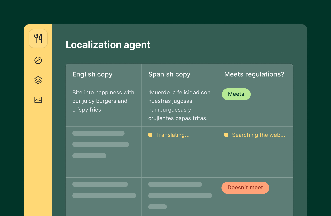The image size is (331, 216).
Task: Click the stacked layers sidebar icon
Action: click(x=38, y=80)
